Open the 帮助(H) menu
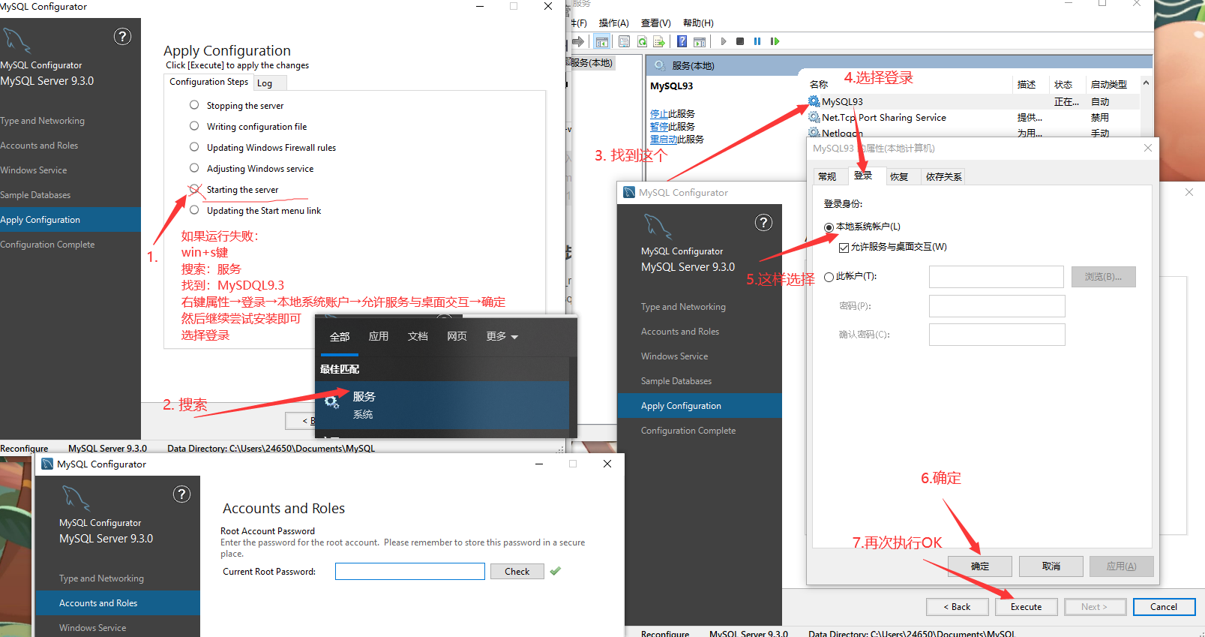Viewport: 1205px width, 637px height. pos(698,23)
